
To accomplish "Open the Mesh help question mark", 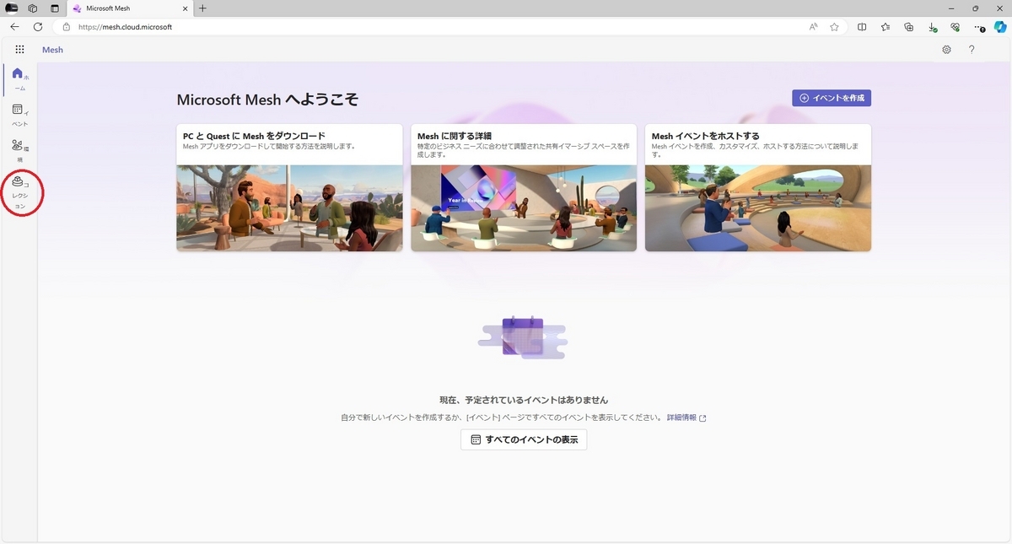I will 972,50.
